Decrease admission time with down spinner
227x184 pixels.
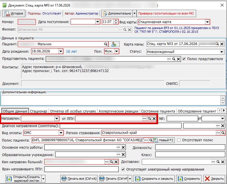pos(116,23)
